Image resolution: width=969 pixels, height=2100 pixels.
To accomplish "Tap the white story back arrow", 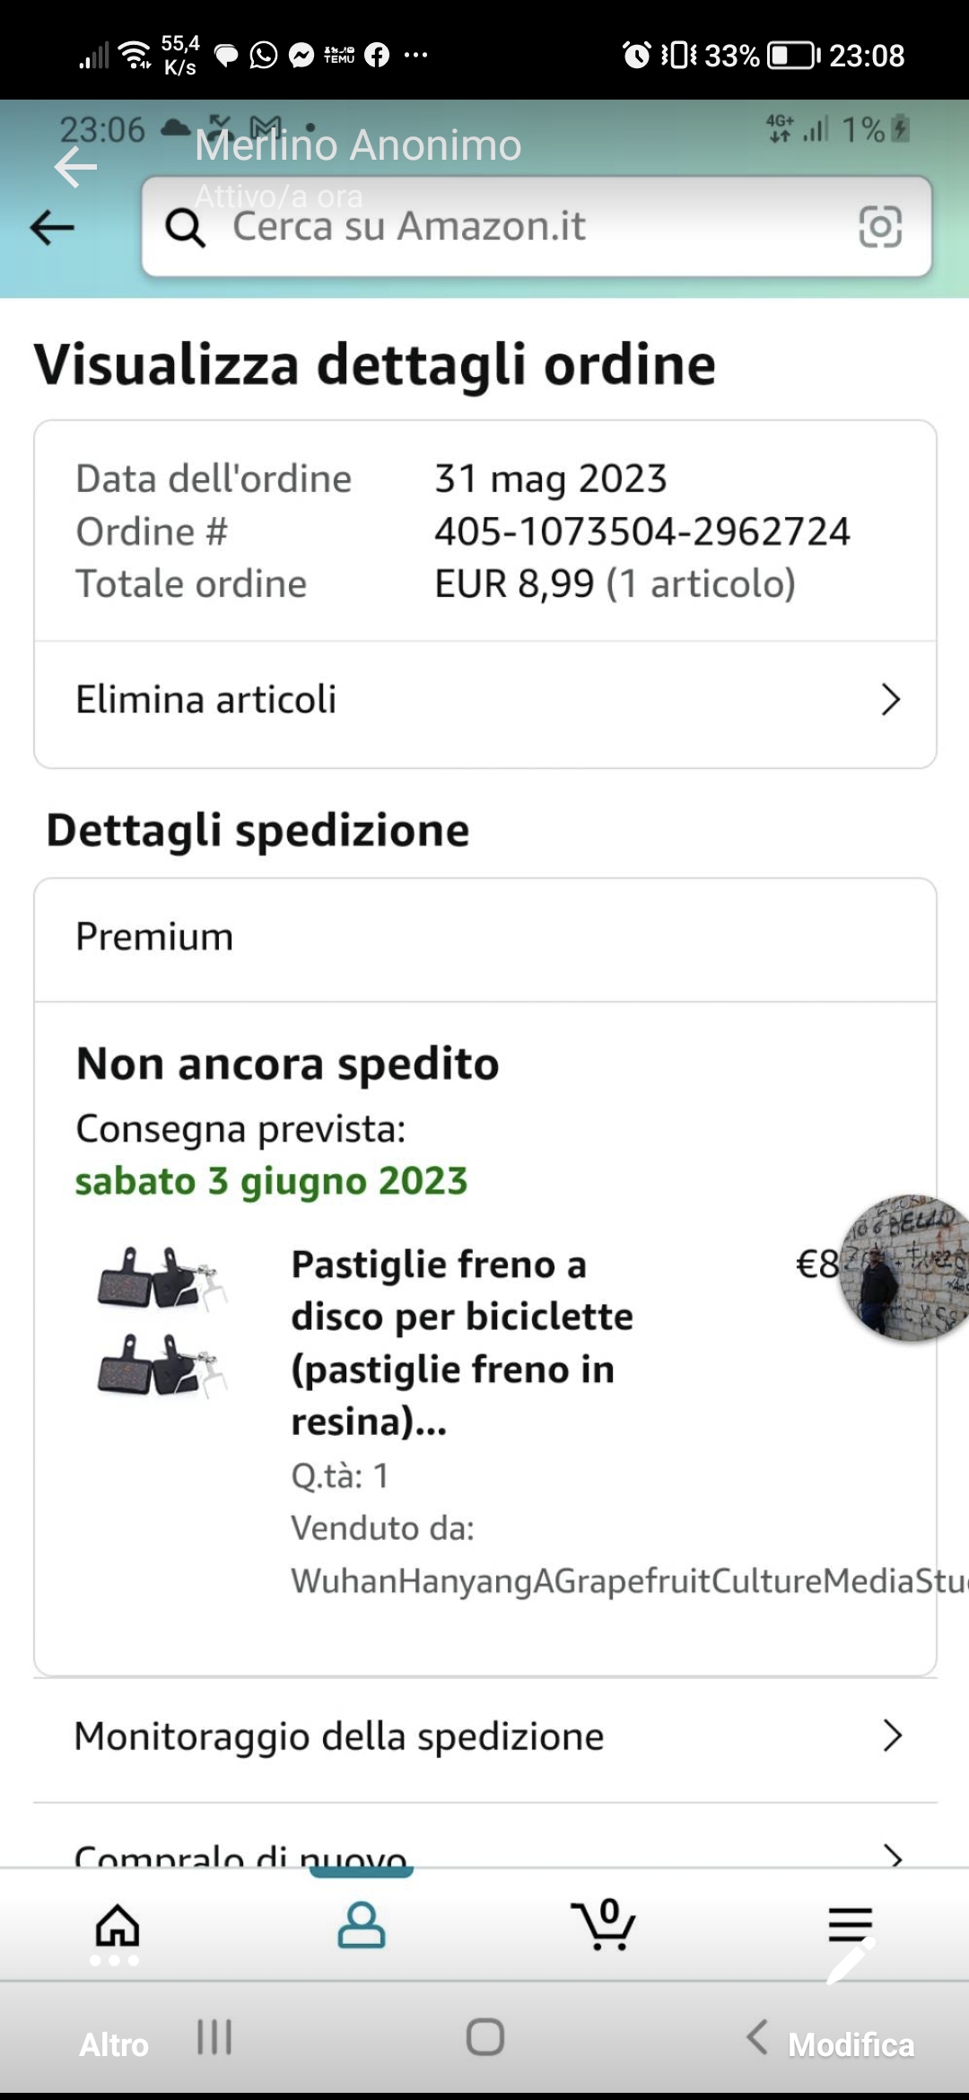I will click(x=75, y=167).
